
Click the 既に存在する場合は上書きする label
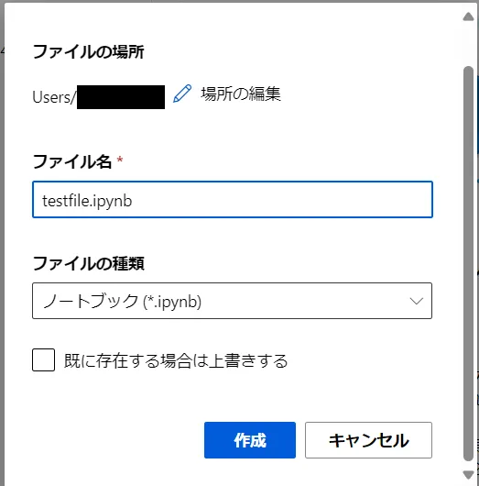pos(176,360)
